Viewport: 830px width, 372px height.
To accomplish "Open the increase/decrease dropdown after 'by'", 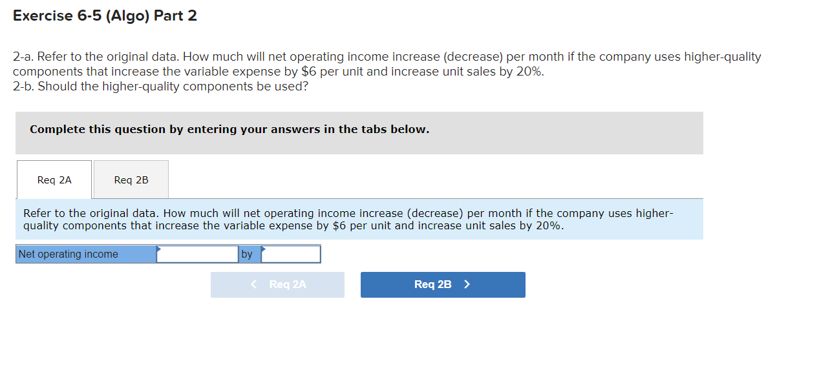I will 290,254.
